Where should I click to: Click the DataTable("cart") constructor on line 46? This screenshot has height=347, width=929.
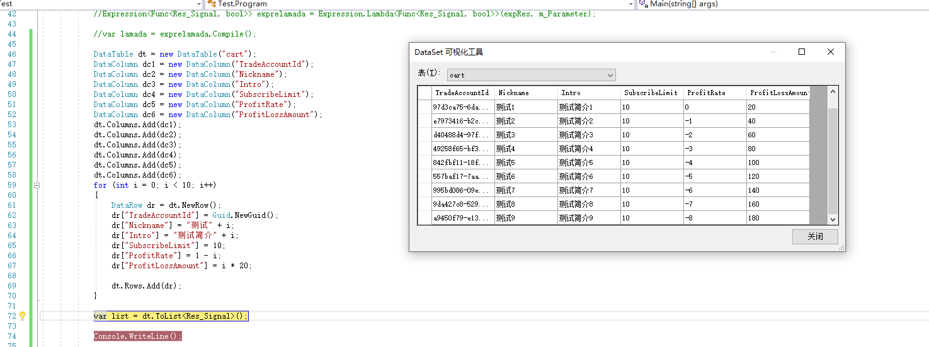pos(214,54)
